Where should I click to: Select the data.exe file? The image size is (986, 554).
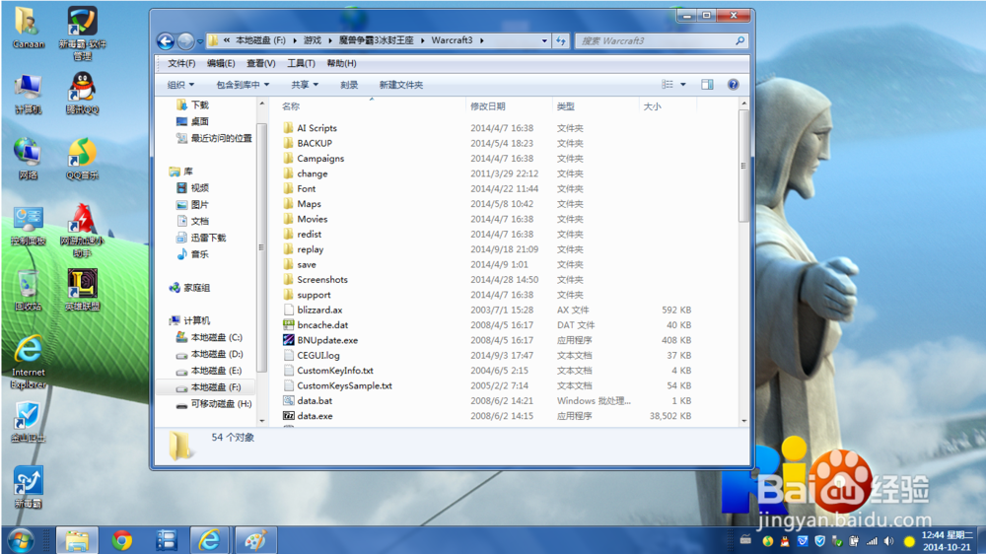coord(316,416)
